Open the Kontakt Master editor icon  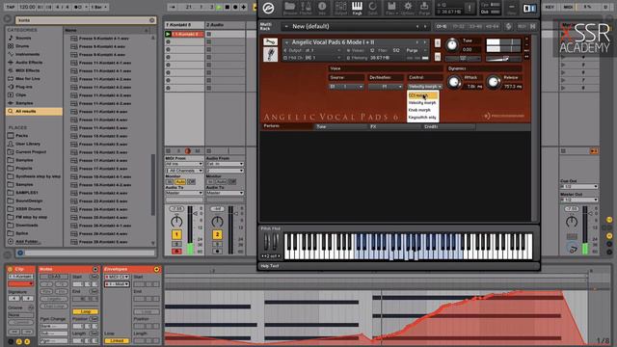pyautogui.click(x=306, y=8)
